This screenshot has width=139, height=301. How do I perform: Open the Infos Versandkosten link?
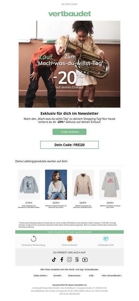pos(112,276)
